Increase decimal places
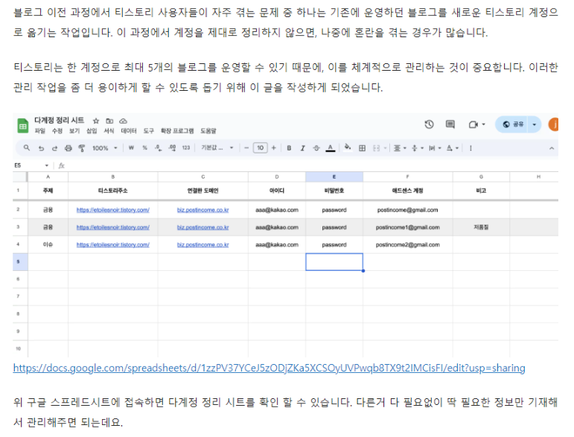 coord(172,148)
